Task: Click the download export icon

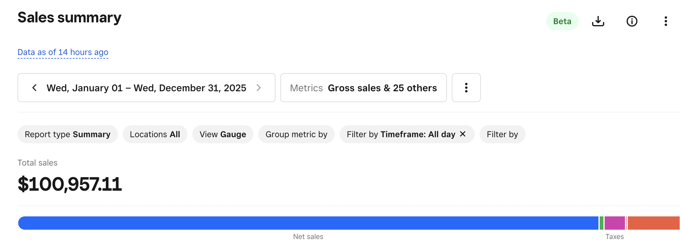Action: 598,21
